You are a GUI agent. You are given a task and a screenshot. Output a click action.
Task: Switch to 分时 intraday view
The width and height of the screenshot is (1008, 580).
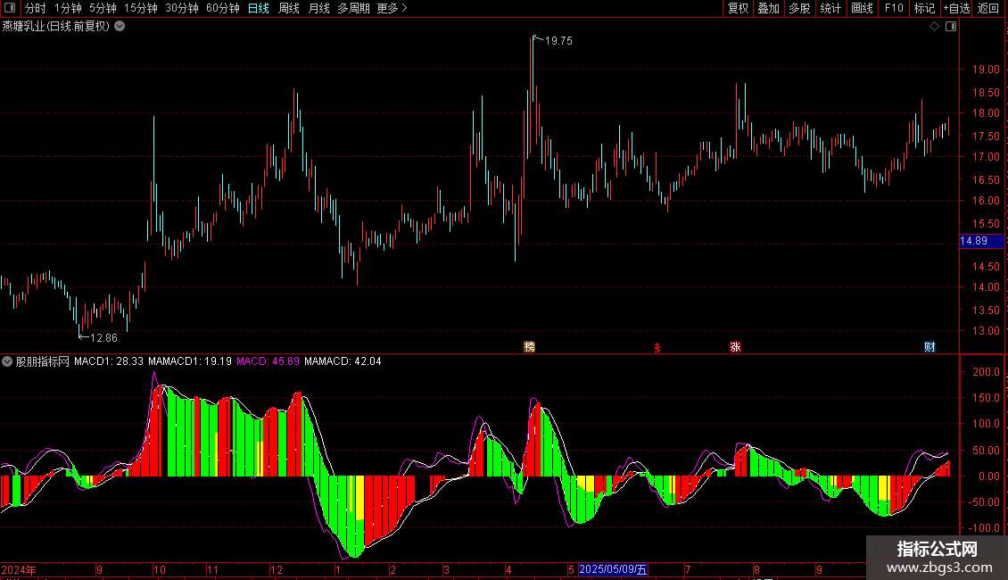tap(35, 8)
